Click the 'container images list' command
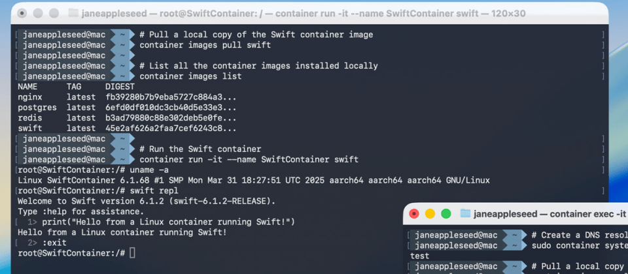The image size is (628, 274). click(x=190, y=76)
